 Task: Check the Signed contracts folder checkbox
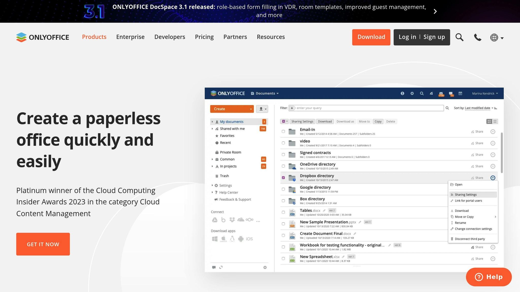coord(283,155)
